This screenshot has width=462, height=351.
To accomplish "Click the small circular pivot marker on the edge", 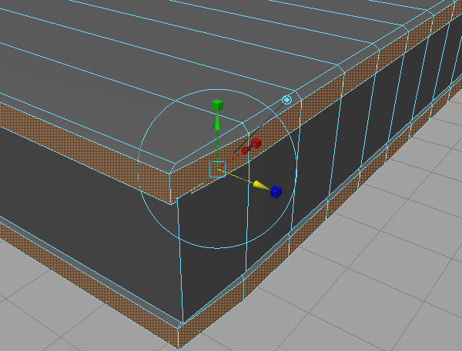I will pos(287,100).
